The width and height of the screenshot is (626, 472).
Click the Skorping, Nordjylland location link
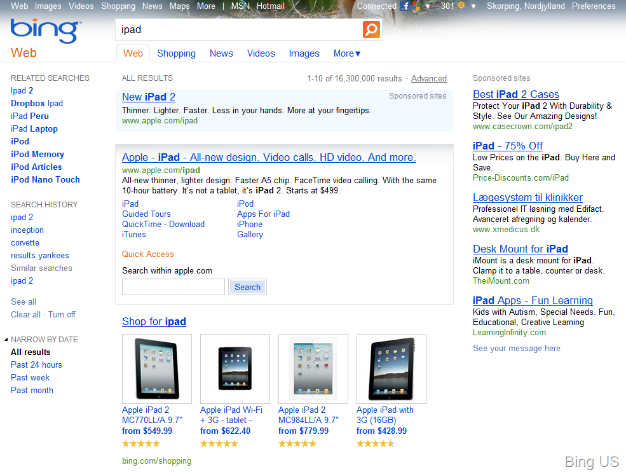pos(526,6)
